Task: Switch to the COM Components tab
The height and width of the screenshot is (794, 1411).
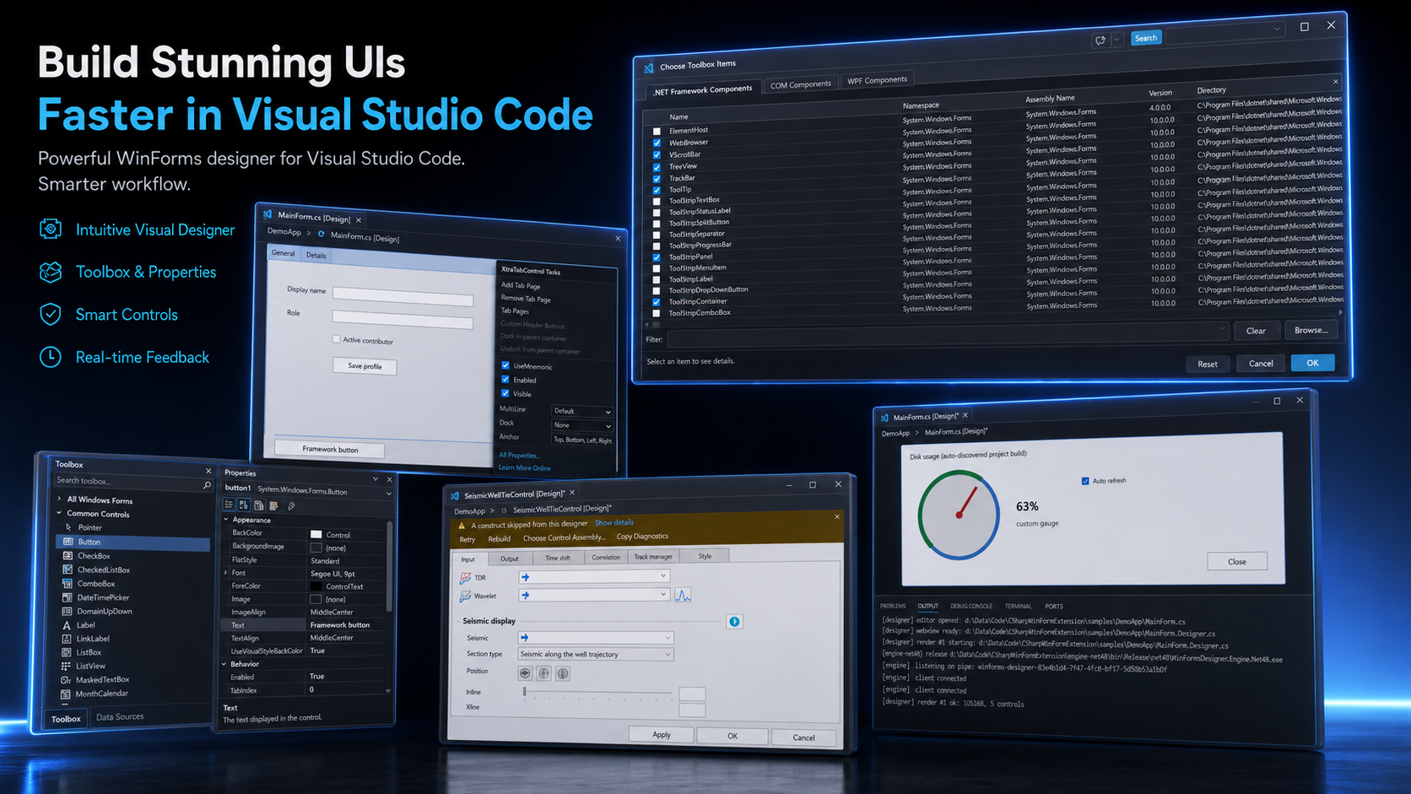Action: [800, 84]
